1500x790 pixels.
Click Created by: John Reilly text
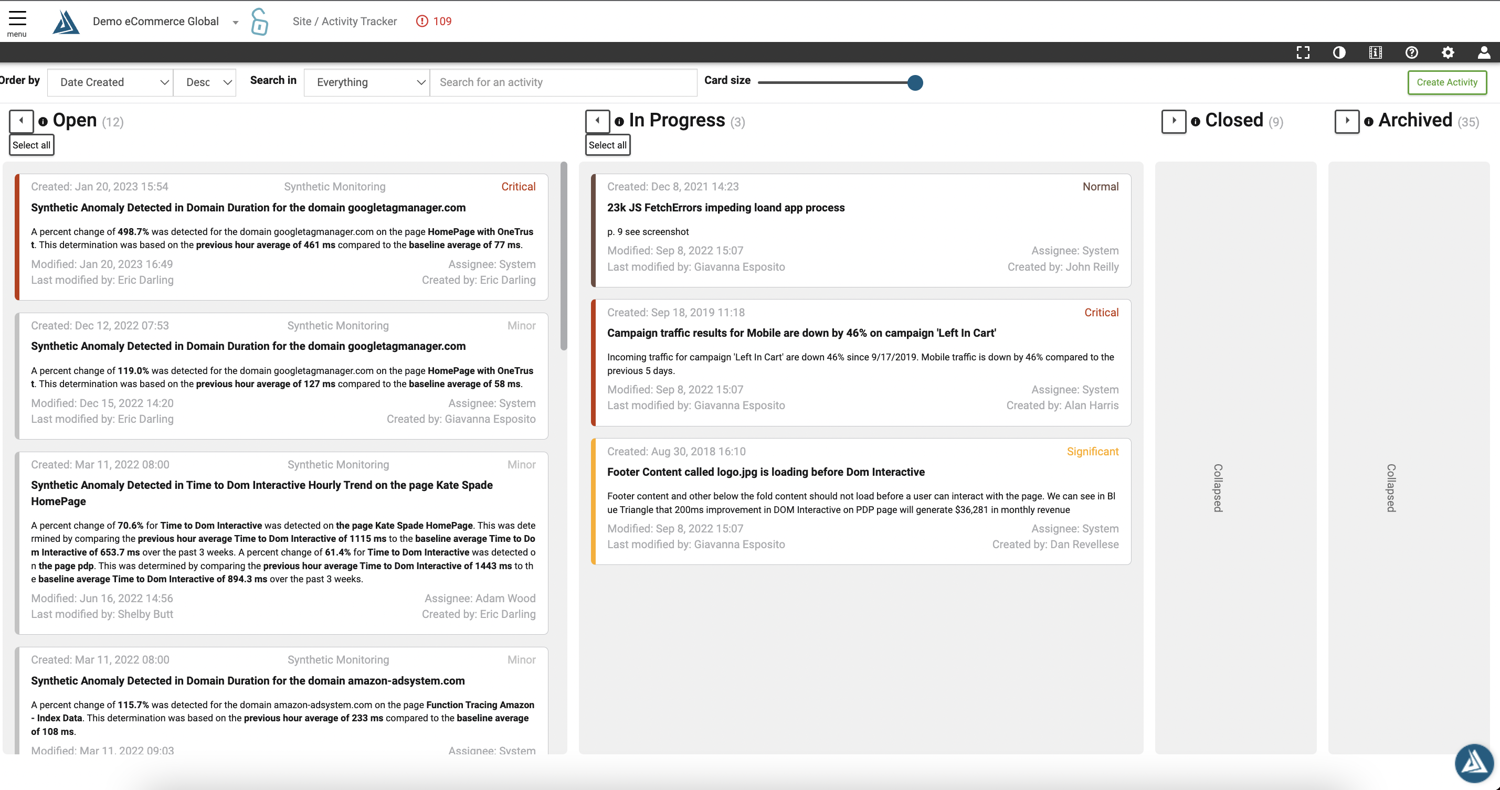pos(1063,266)
